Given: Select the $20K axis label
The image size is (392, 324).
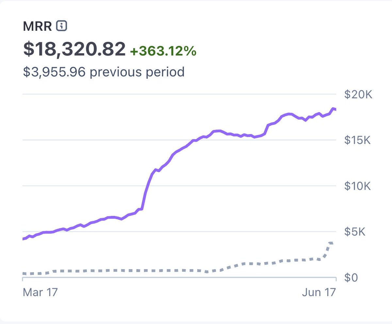Looking at the screenshot, I should pyautogui.click(x=358, y=95).
